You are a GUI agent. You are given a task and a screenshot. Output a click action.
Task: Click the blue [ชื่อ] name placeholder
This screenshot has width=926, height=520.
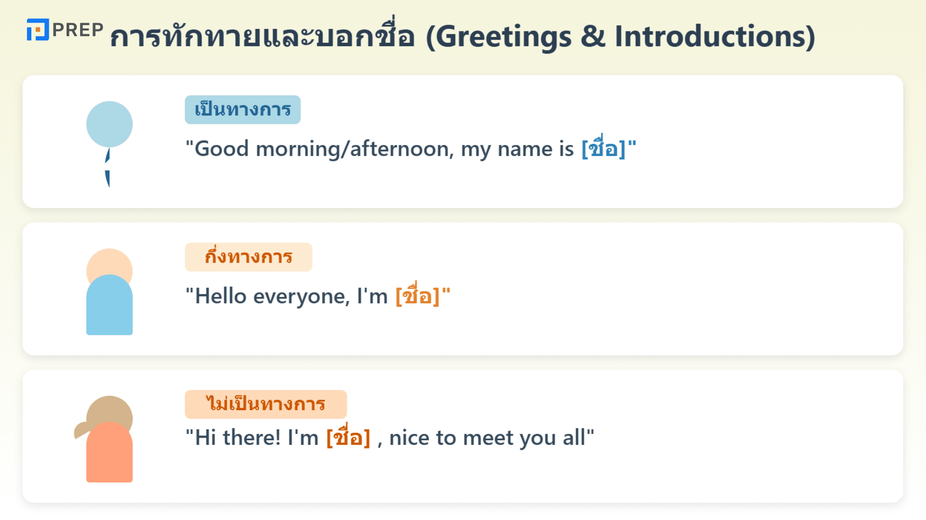pyautogui.click(x=603, y=149)
